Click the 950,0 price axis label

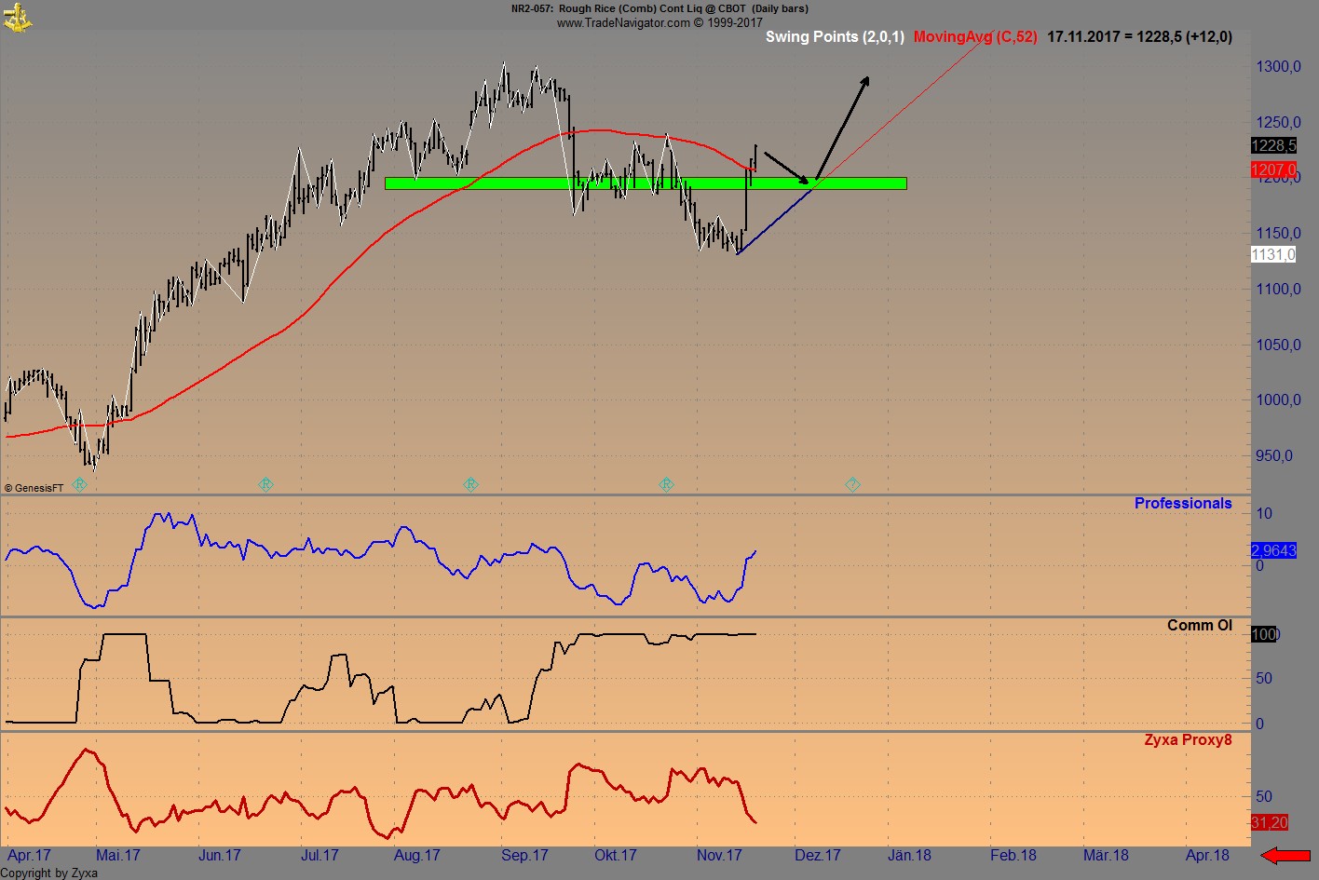click(x=1274, y=456)
